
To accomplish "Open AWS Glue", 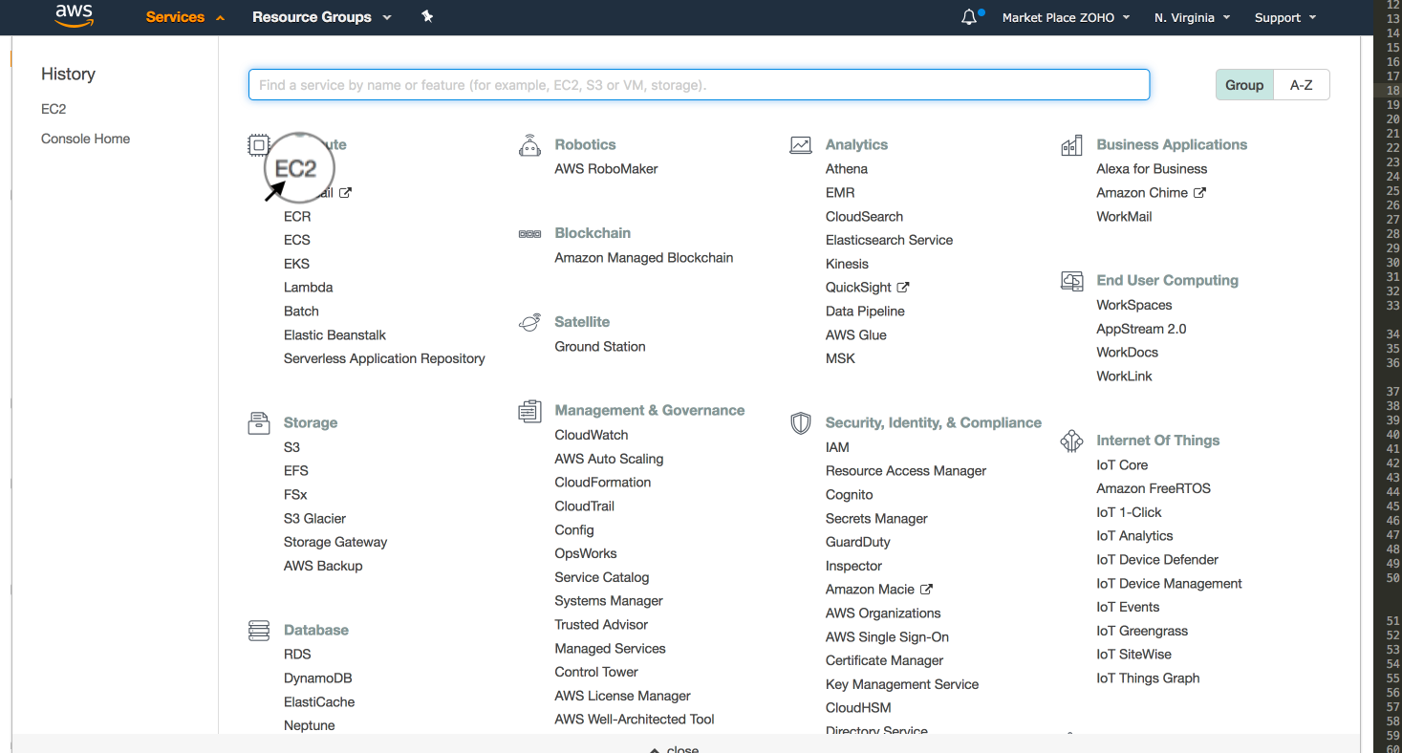I will [x=856, y=335].
